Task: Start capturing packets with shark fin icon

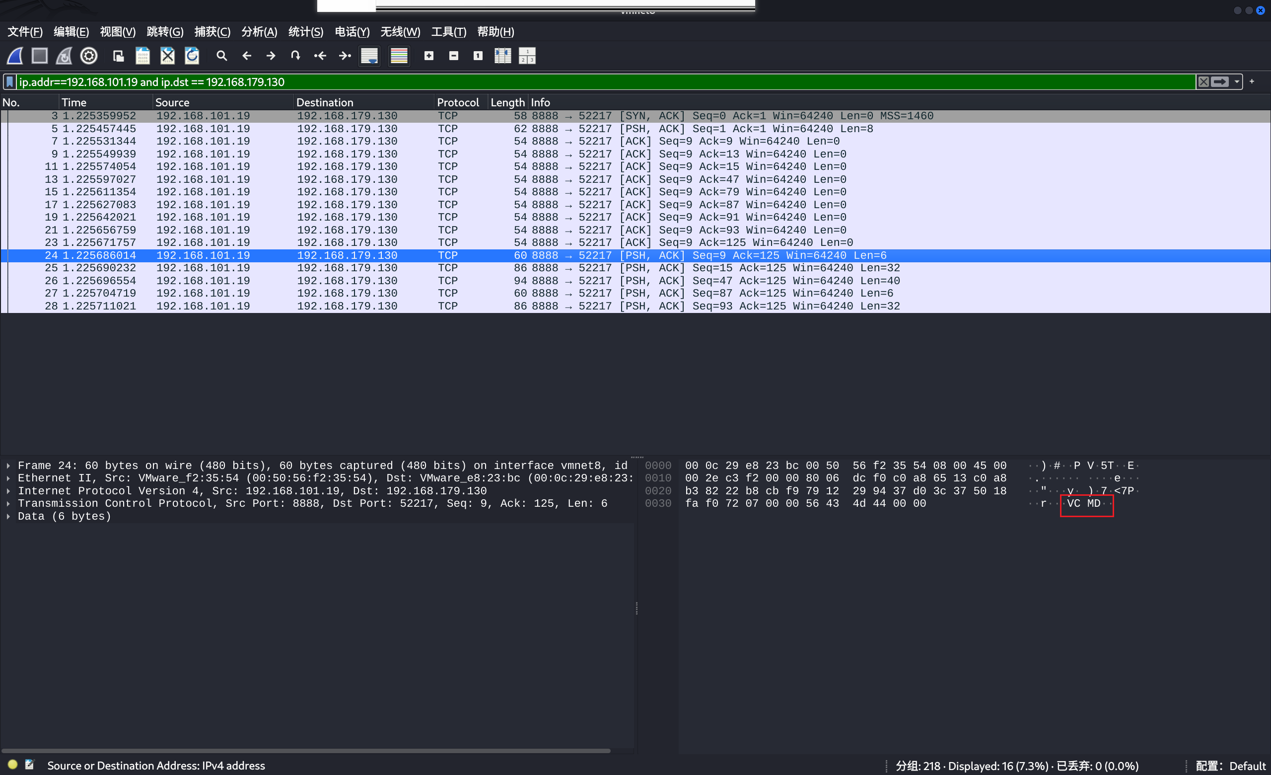Action: pyautogui.click(x=15, y=56)
